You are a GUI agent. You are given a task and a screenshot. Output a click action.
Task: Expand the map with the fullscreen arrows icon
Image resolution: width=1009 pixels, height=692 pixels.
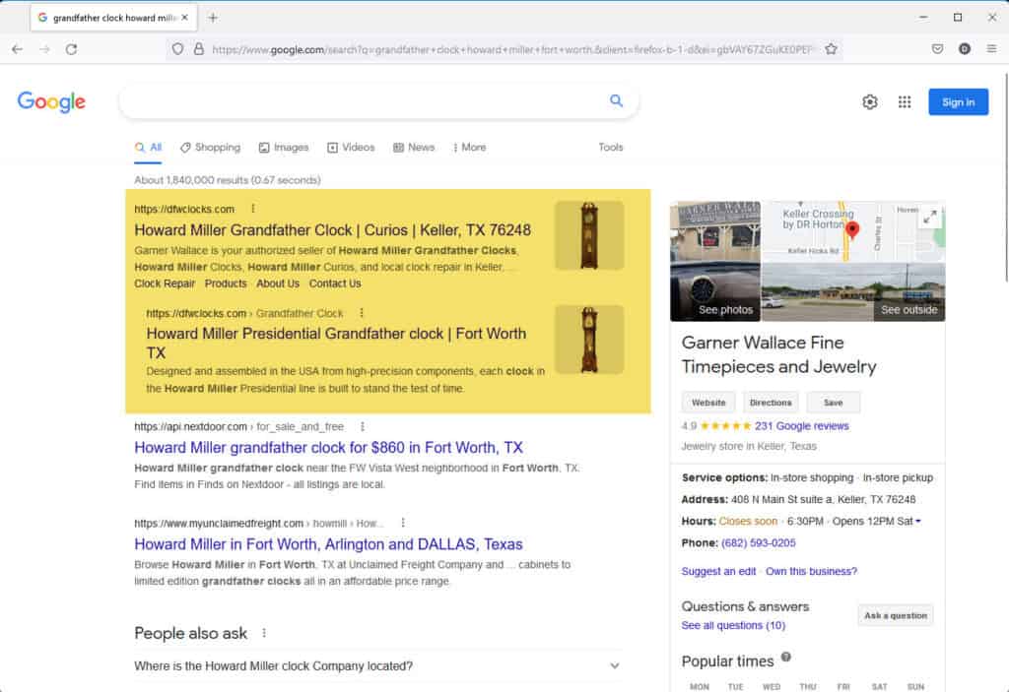pos(930,217)
